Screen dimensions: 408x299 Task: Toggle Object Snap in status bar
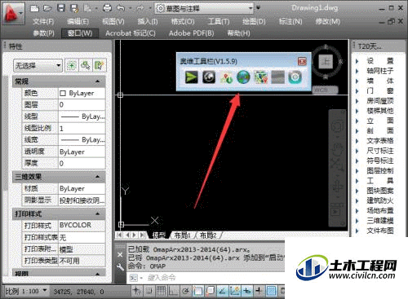point(198,291)
